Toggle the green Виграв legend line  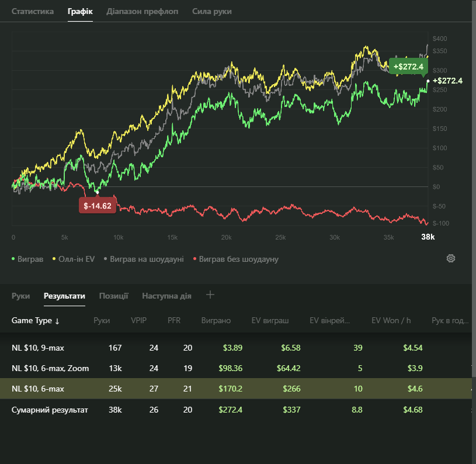click(x=27, y=258)
